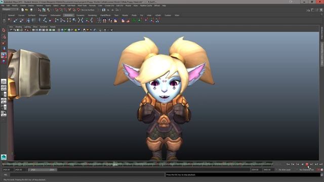Viewport: 324px width, 182px height.
Task: Open the Render View window icon
Action: click(x=104, y=10)
